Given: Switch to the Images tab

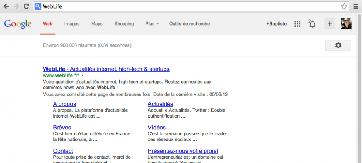Looking at the screenshot, I should 72,24.
